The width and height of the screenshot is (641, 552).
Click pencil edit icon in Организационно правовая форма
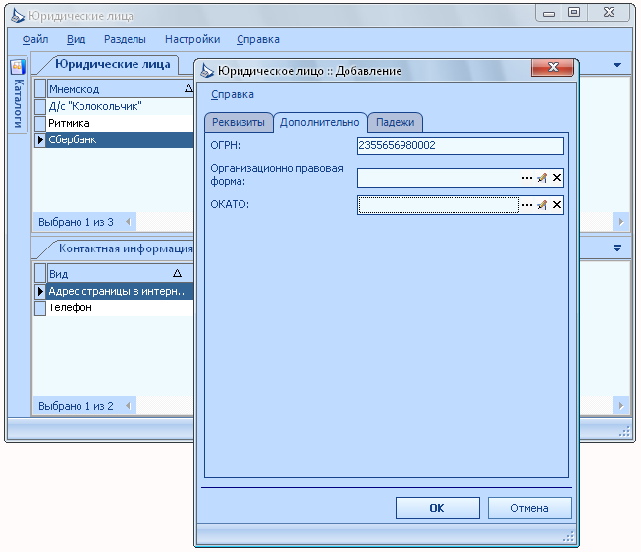(x=542, y=178)
